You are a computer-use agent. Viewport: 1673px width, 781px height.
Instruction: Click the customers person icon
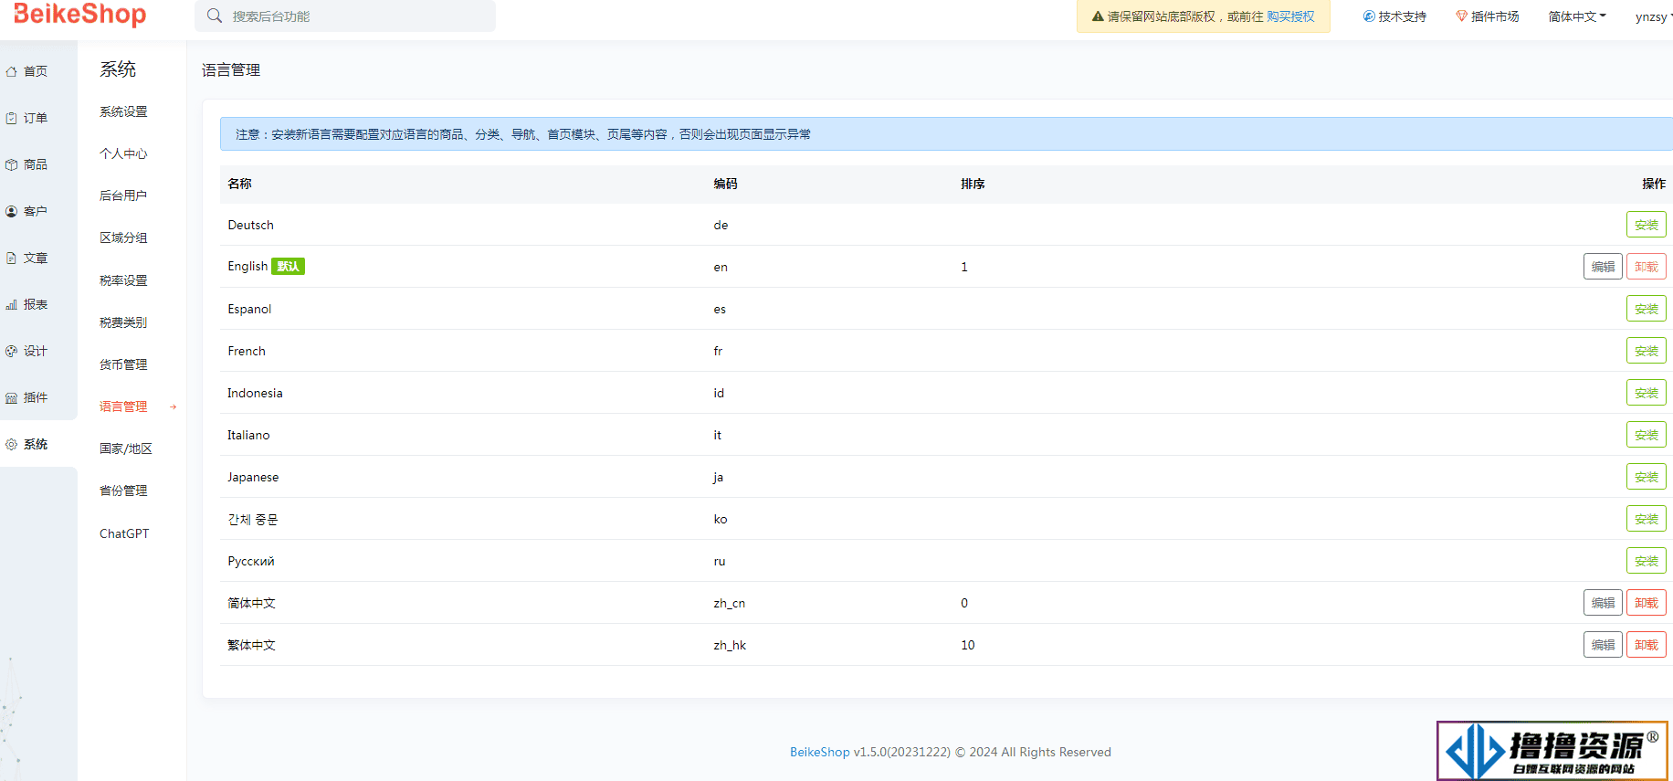click(11, 211)
